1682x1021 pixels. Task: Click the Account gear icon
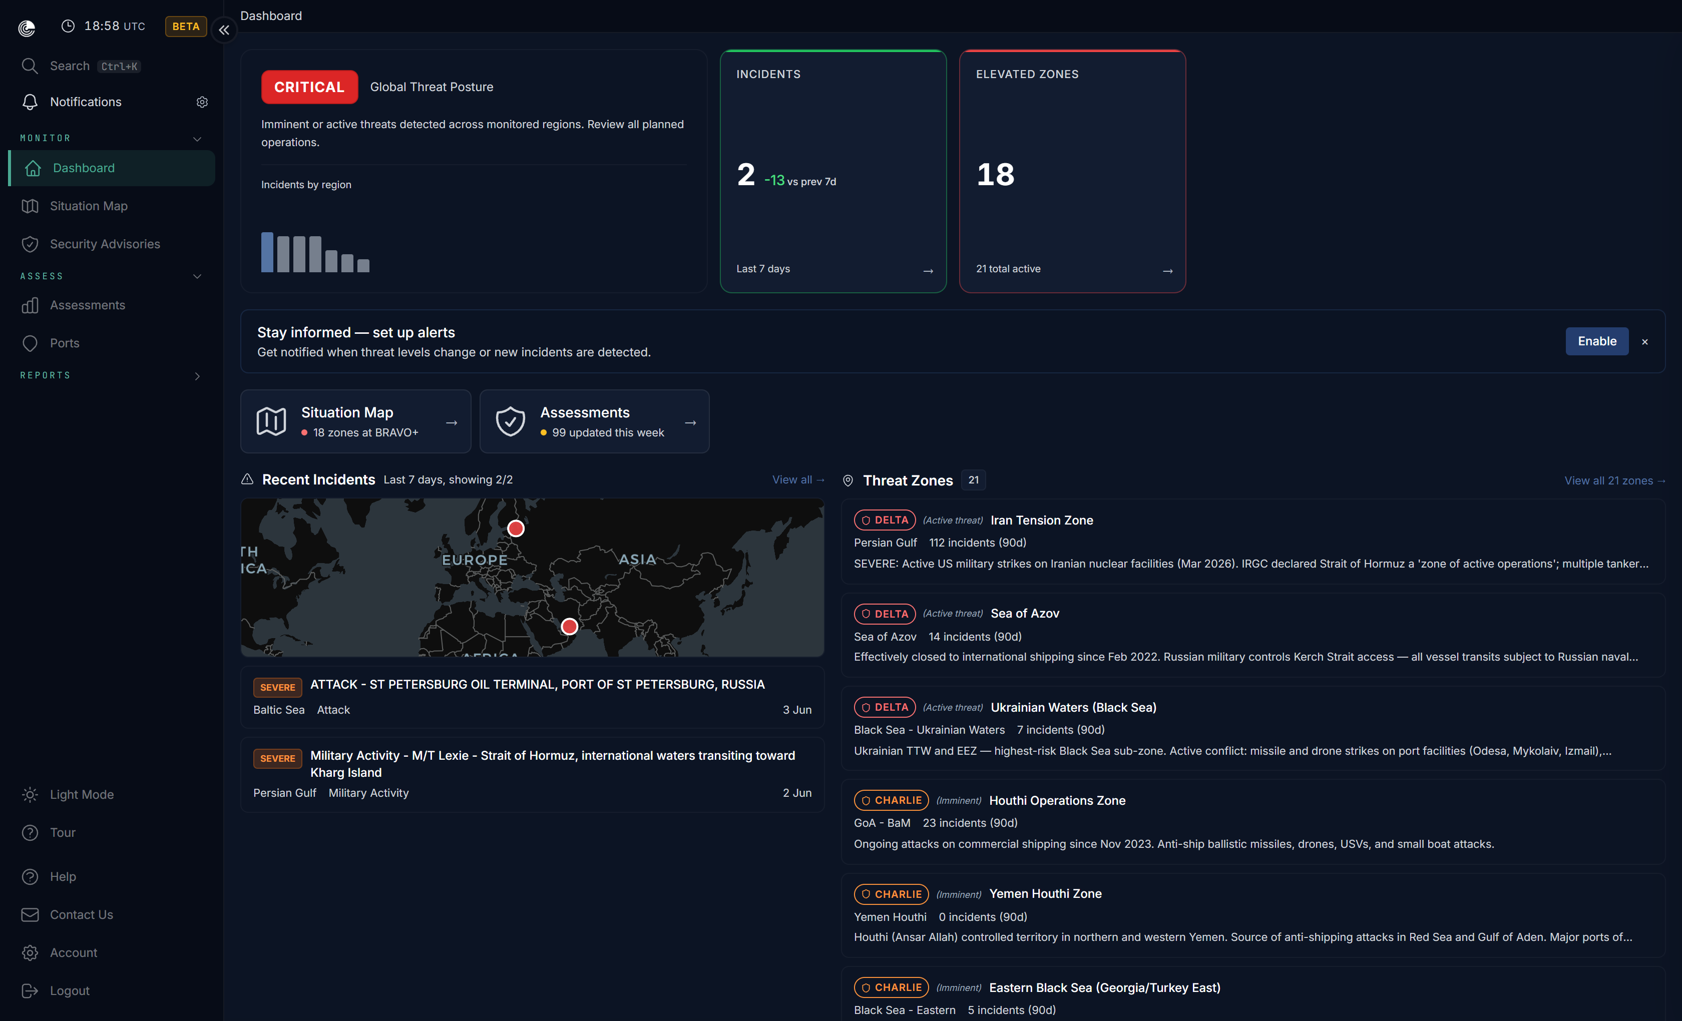30,953
